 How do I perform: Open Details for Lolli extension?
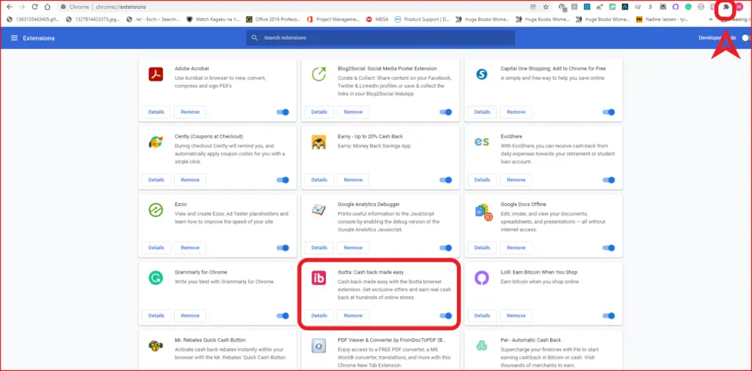pyautogui.click(x=482, y=316)
